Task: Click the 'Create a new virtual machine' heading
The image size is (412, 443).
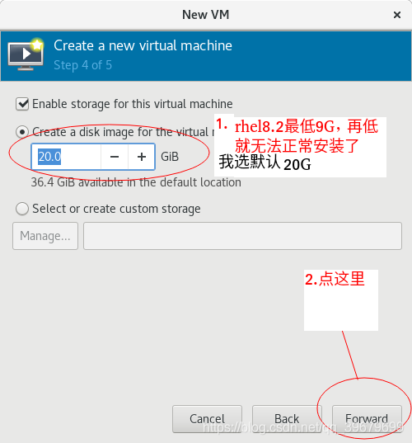Action: coord(143,45)
